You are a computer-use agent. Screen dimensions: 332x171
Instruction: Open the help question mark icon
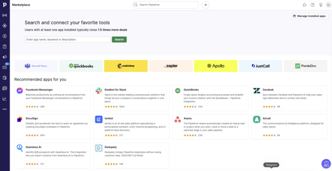(312, 5)
